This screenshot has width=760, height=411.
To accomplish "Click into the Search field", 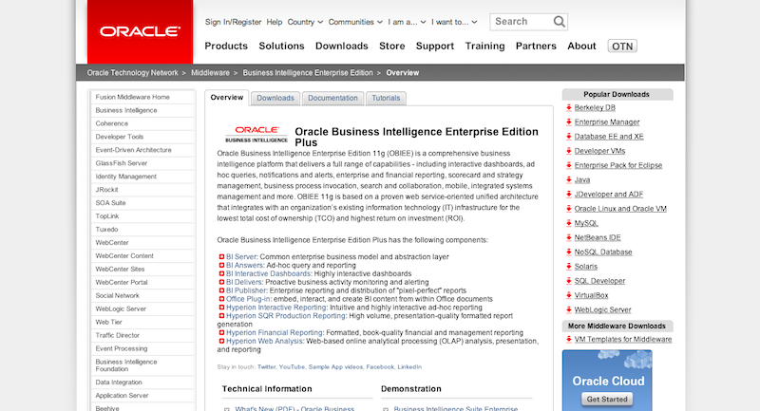I will 522,21.
